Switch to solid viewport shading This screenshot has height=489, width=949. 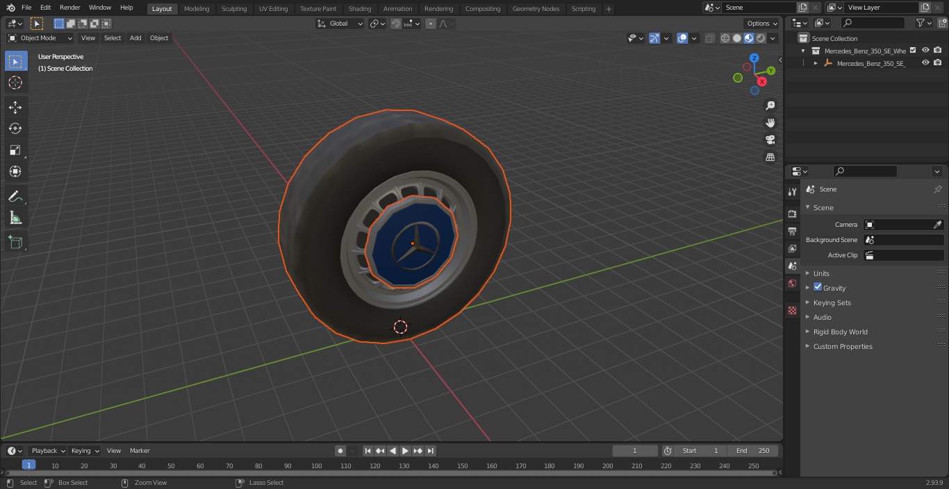(x=737, y=38)
